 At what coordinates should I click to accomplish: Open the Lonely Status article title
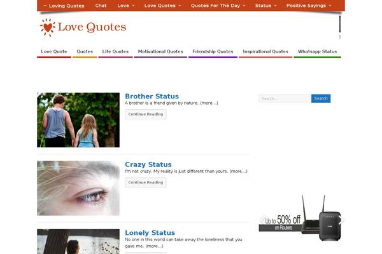pyautogui.click(x=150, y=233)
